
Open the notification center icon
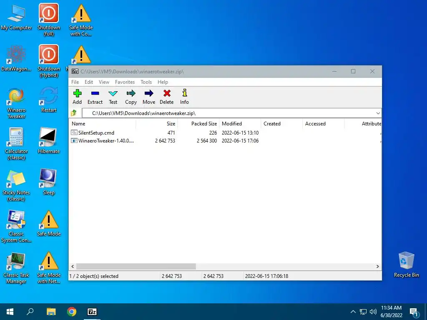click(x=414, y=312)
